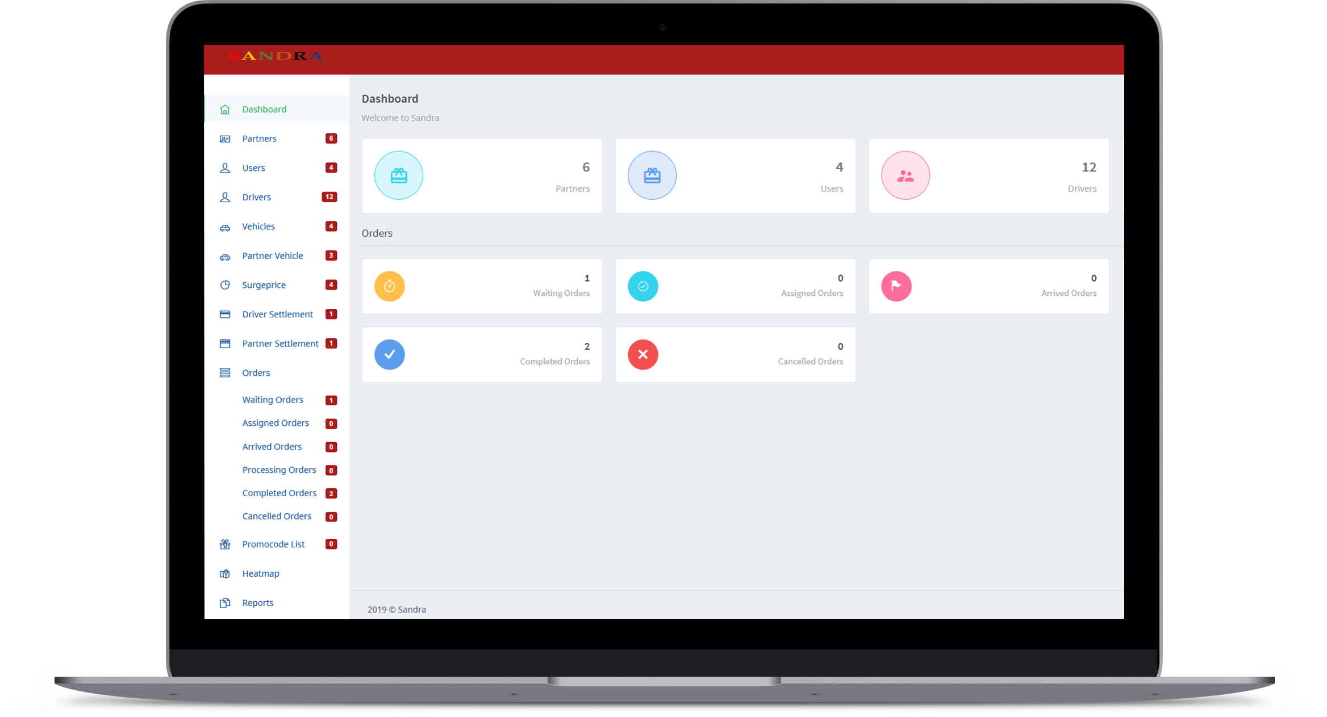1327x717 pixels.
Task: Click the Dashboard home icon
Action: pos(226,108)
